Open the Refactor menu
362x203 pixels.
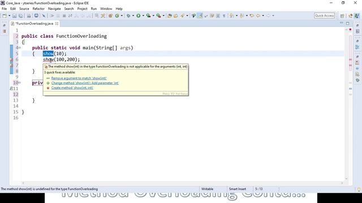pyautogui.click(x=38, y=9)
